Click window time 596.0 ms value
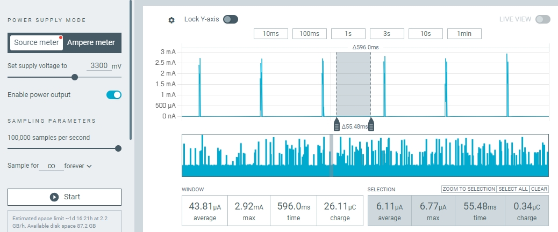 coord(294,206)
